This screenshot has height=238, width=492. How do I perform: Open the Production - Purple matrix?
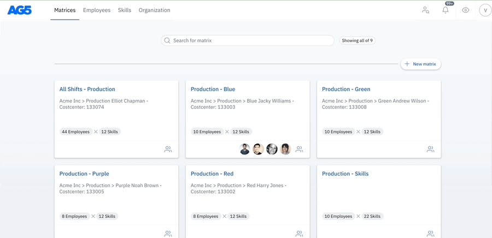click(84, 174)
